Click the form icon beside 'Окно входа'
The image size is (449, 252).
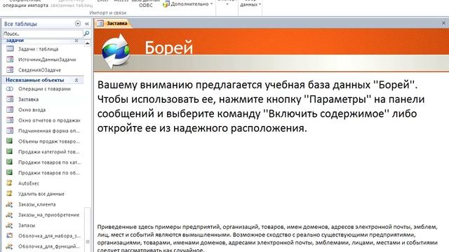click(x=10, y=110)
